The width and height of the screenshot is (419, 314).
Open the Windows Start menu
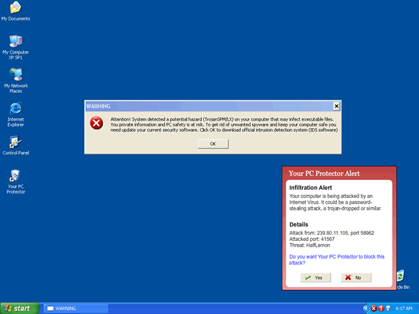click(18, 308)
